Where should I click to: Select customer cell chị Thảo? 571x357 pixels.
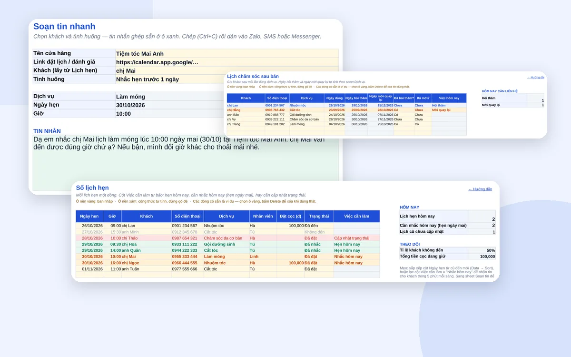(147, 238)
